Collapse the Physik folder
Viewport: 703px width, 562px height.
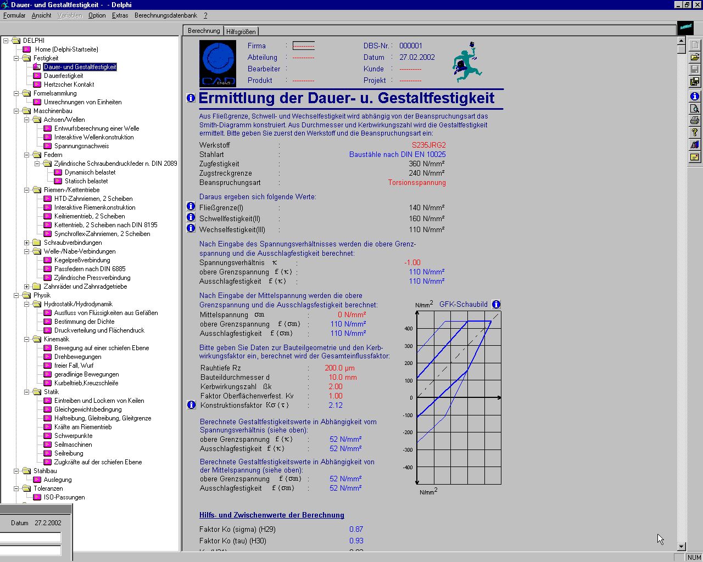point(16,295)
